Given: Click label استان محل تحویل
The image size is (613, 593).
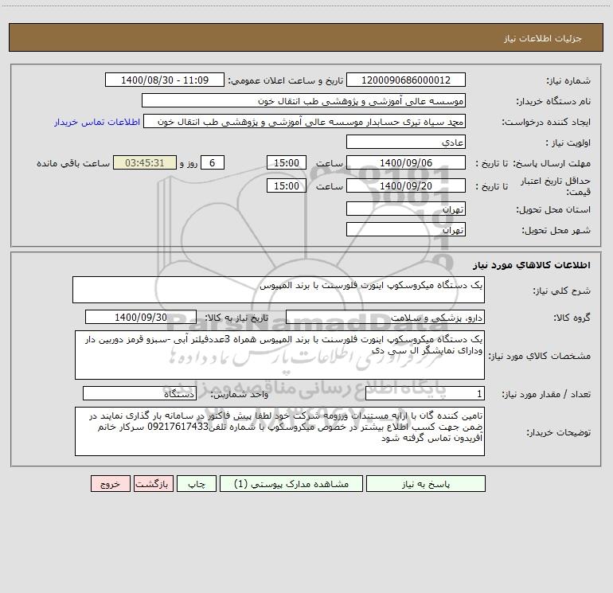Looking at the screenshot, I should click(553, 209).
